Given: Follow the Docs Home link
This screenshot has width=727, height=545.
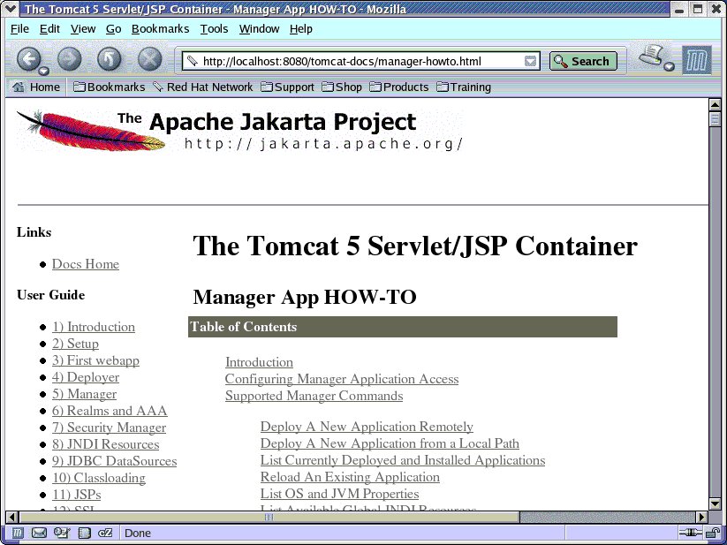Looking at the screenshot, I should pos(86,264).
